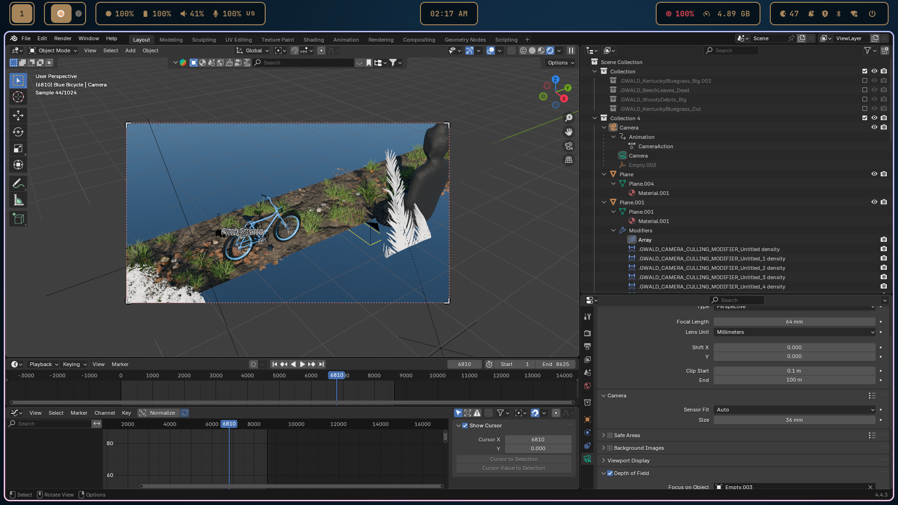This screenshot has width=898, height=505.
Task: Open the Object Mode dropdown
Action: (53, 50)
